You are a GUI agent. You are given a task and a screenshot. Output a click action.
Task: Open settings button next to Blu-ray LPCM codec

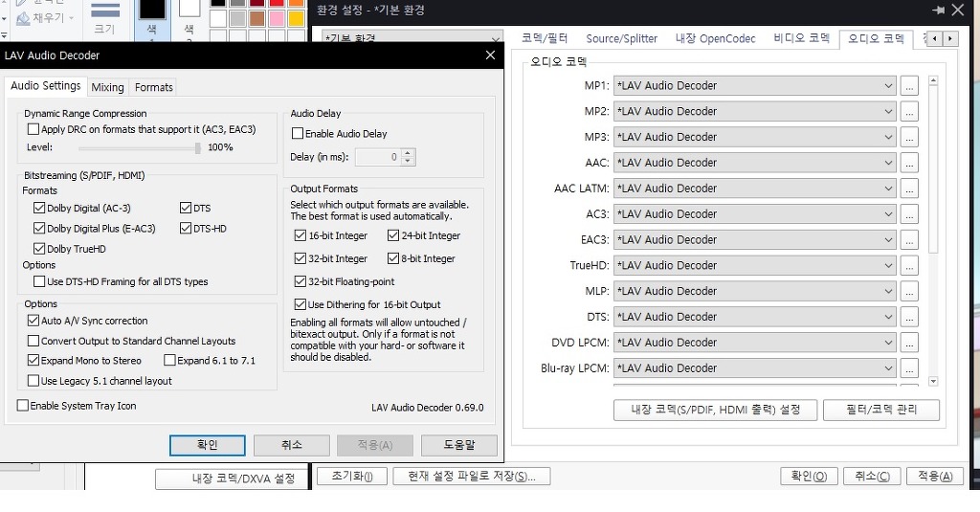click(x=909, y=367)
